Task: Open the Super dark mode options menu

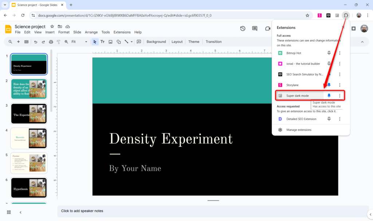Action: (x=339, y=95)
